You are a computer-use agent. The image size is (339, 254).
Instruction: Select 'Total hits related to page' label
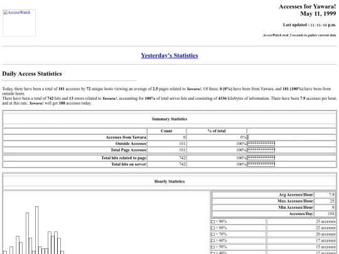coord(124,158)
